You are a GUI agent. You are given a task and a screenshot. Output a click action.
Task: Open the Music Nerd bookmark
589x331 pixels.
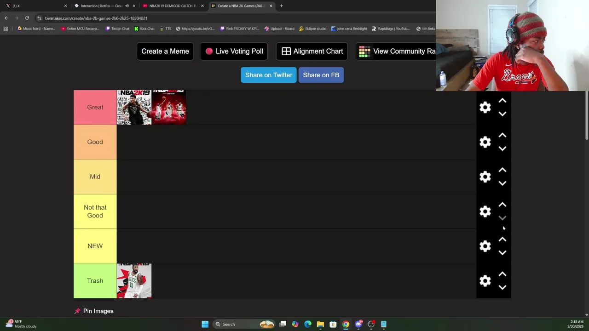pos(35,29)
